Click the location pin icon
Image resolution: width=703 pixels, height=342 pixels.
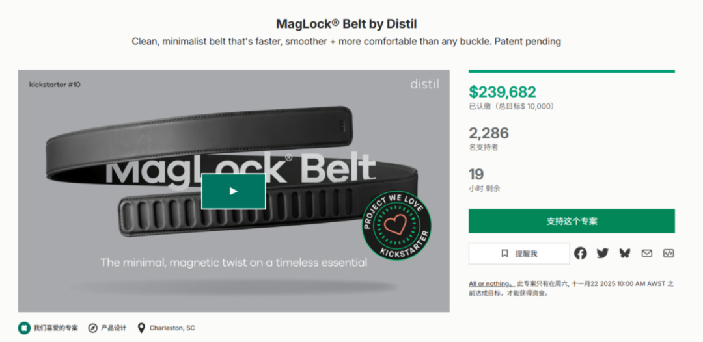point(141,328)
